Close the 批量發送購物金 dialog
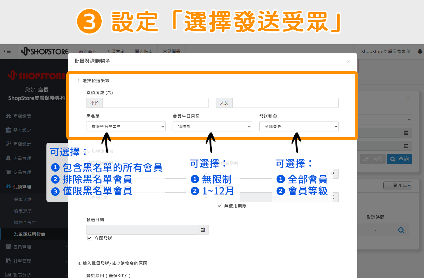The width and height of the screenshot is (424, 278). [x=348, y=61]
